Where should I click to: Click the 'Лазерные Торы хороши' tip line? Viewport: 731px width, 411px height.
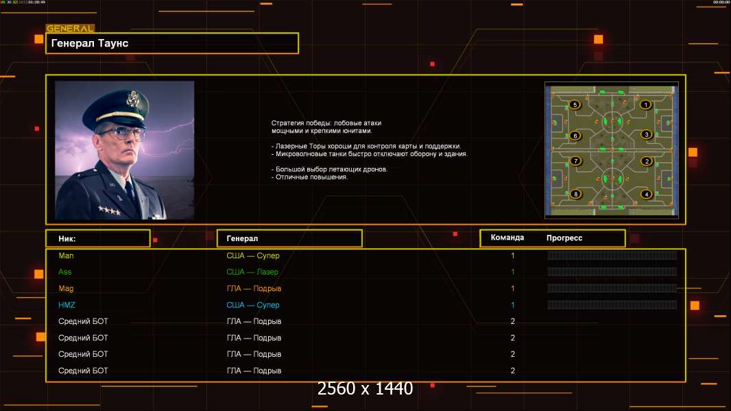click(x=366, y=146)
